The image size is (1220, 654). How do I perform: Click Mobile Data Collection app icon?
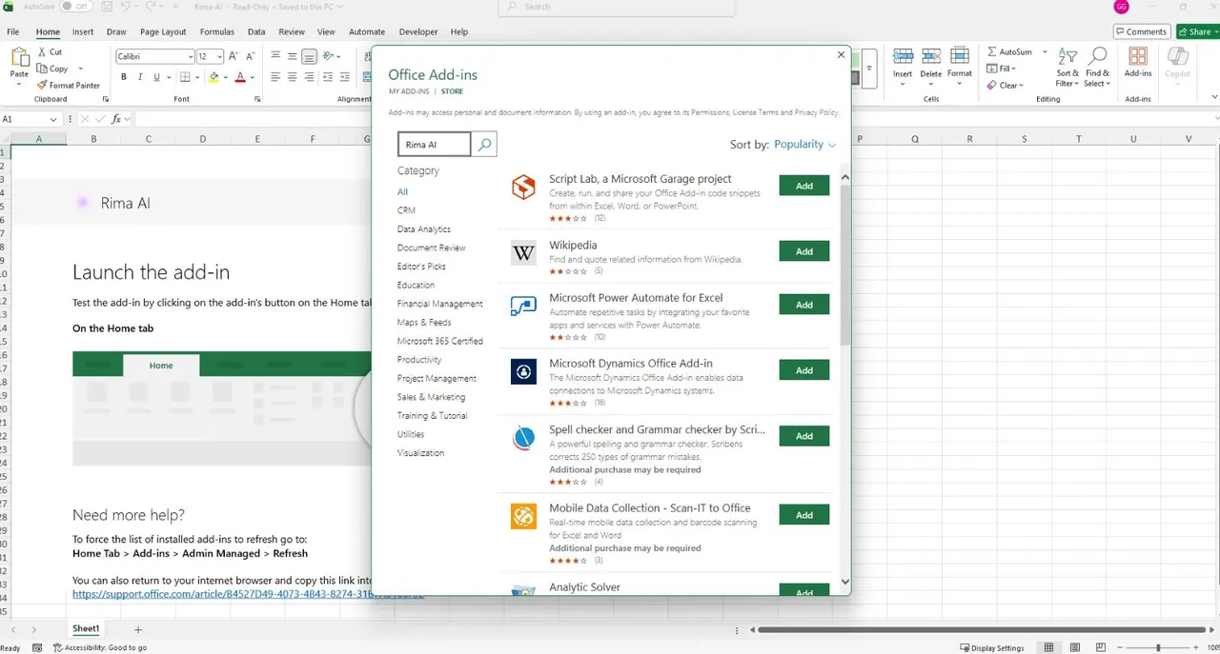click(523, 516)
